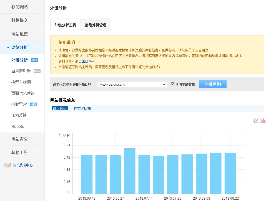Choose the 最近90天 date range
Image resolution: width=271 pixels, height=201 pixels.
coord(60,108)
